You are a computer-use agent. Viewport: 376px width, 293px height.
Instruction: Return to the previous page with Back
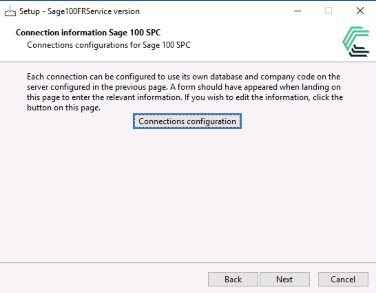(233, 279)
